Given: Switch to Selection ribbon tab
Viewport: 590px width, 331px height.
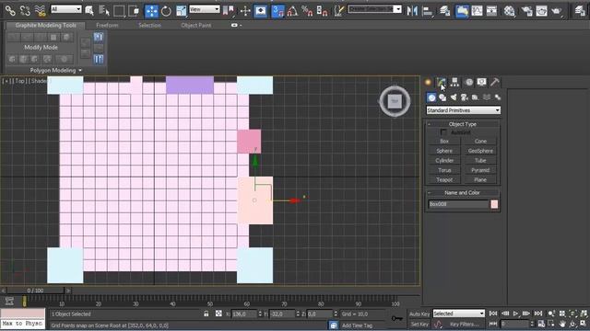Looking at the screenshot, I should pos(149,25).
